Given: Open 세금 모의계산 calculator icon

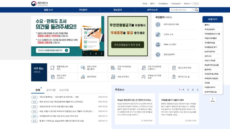Looking at the screenshot, I should (x=113, y=77).
